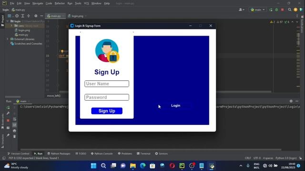Image resolution: width=305 pixels, height=171 pixels.
Task: Open the Version Control tool tab
Action: (x=18, y=153)
